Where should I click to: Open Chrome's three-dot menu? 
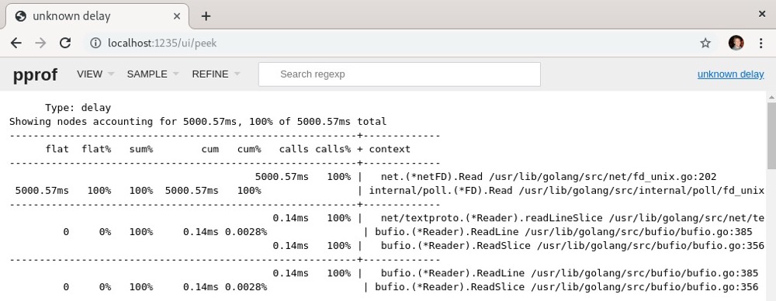[761, 43]
